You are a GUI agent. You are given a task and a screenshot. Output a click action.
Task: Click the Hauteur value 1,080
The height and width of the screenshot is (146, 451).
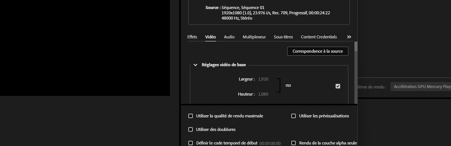point(263,94)
